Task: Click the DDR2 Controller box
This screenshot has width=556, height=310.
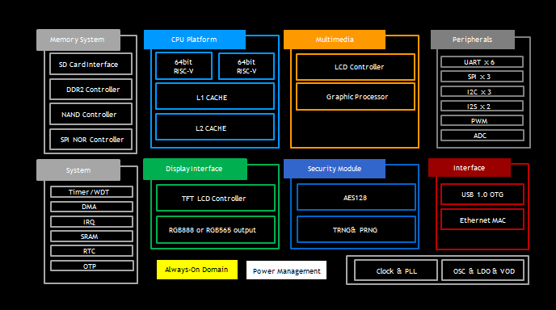Action: pyautogui.click(x=91, y=90)
